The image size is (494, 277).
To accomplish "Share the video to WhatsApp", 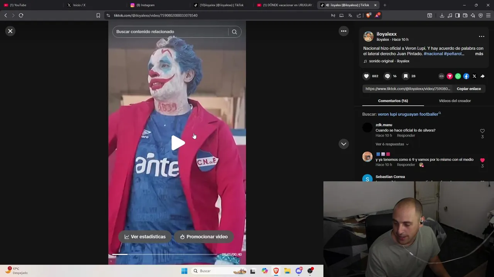I will click(x=458, y=76).
